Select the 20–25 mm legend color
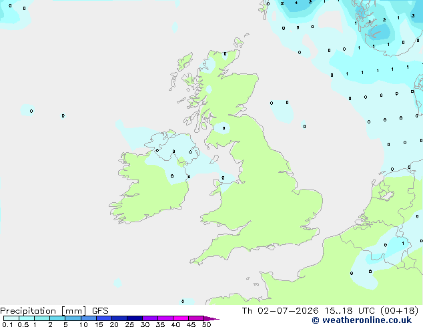Image resolution: width=423 pixels, height=327 pixels. [x=119, y=318]
